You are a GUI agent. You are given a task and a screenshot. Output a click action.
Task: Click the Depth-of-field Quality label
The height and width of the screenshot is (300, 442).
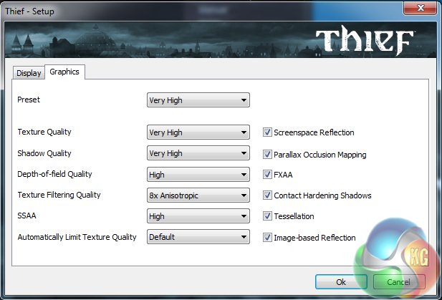click(x=54, y=174)
